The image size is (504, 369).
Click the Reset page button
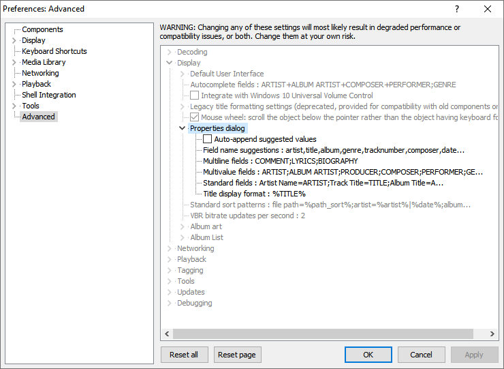tap(237, 355)
